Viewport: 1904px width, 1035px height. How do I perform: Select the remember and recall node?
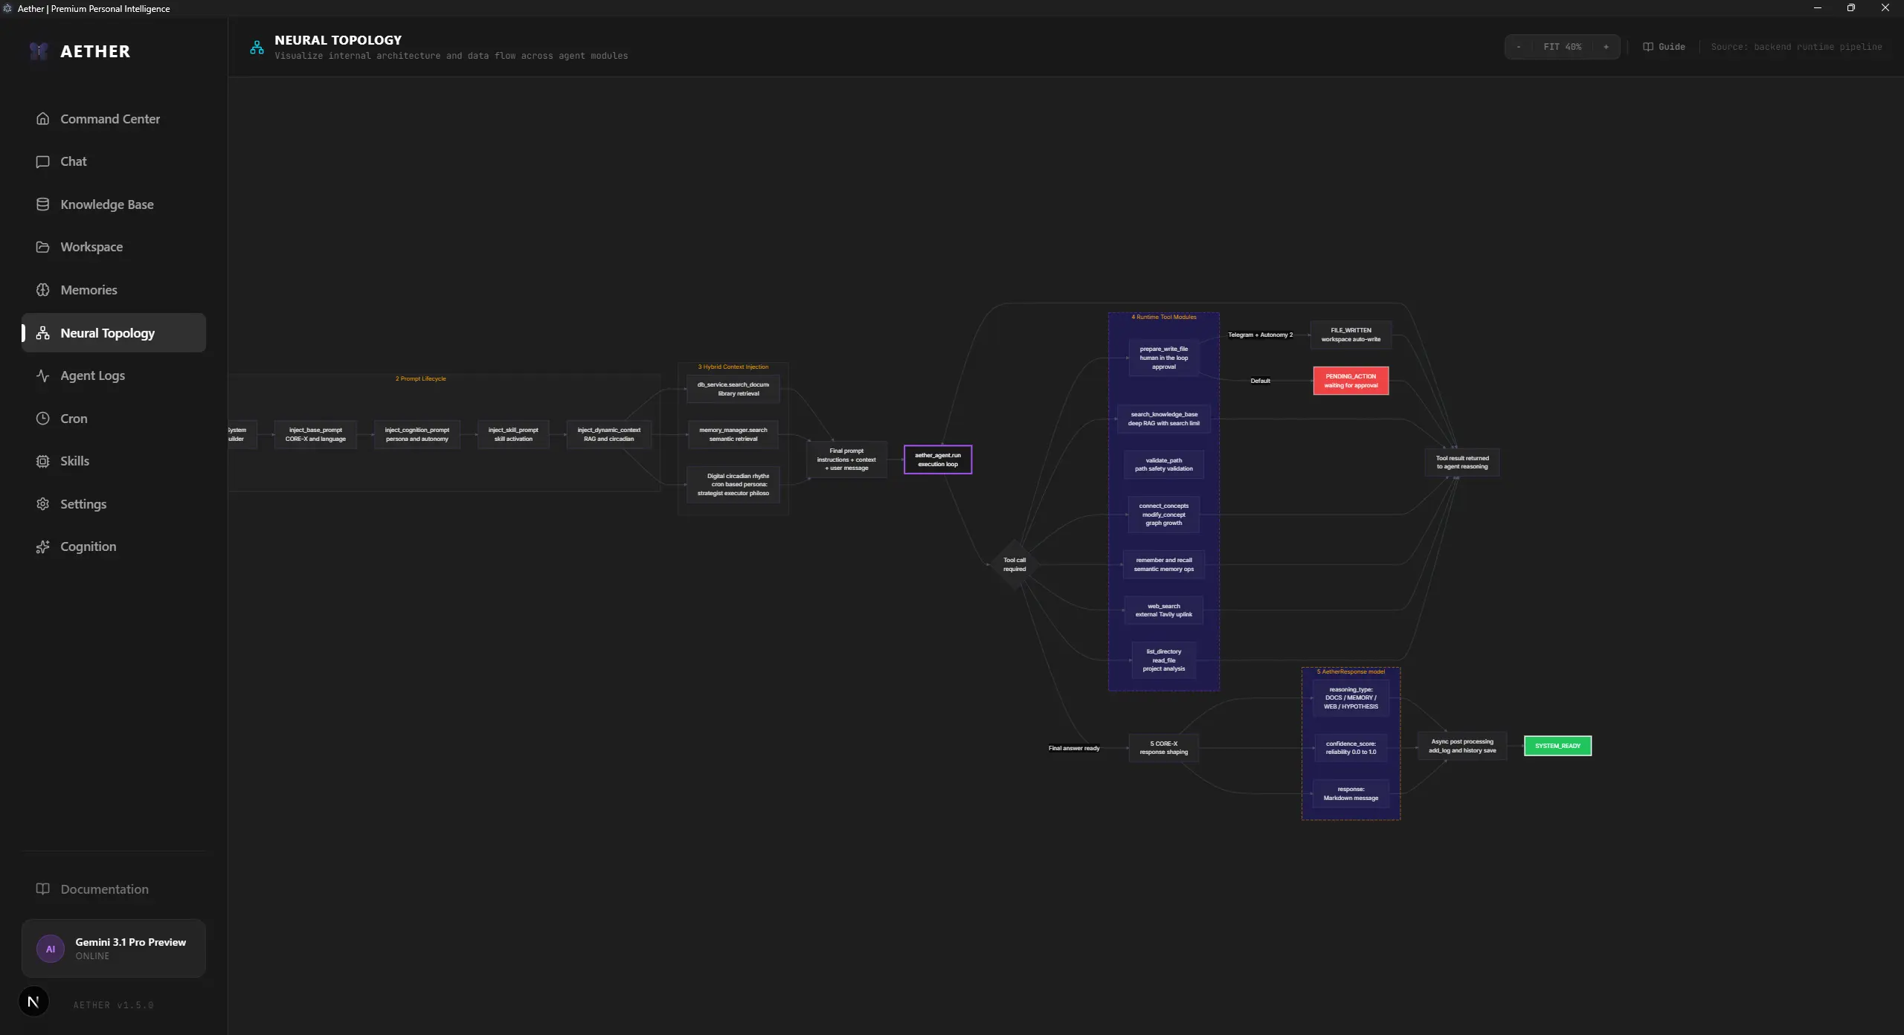click(1163, 564)
